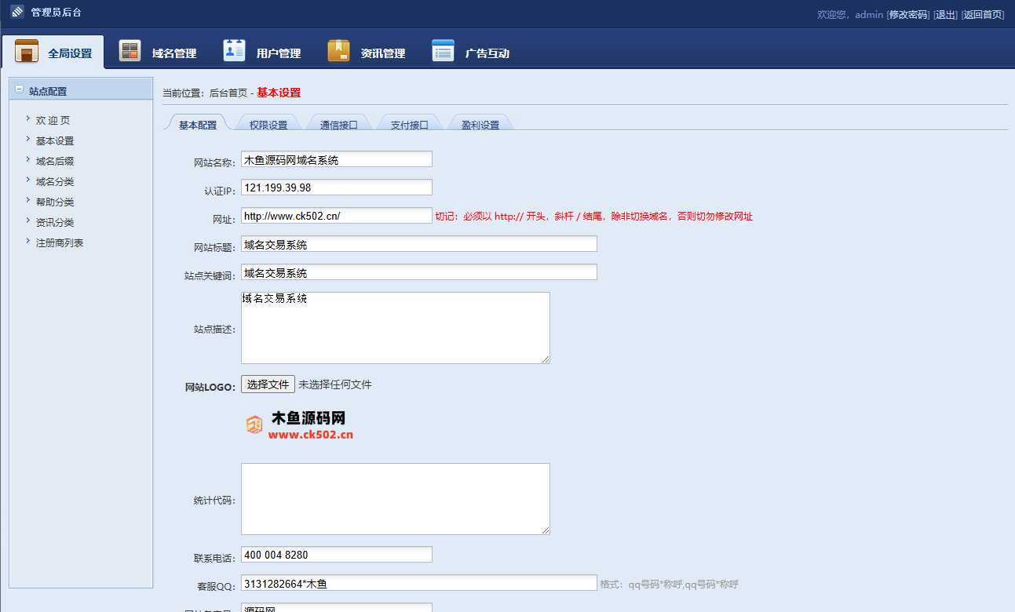This screenshot has width=1015, height=612.
Task: Click the 站点描述 text area
Action: (x=396, y=328)
